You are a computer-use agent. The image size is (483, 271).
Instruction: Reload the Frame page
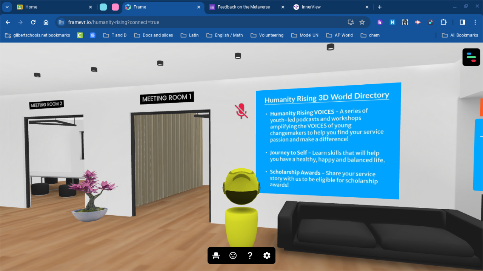[33, 22]
